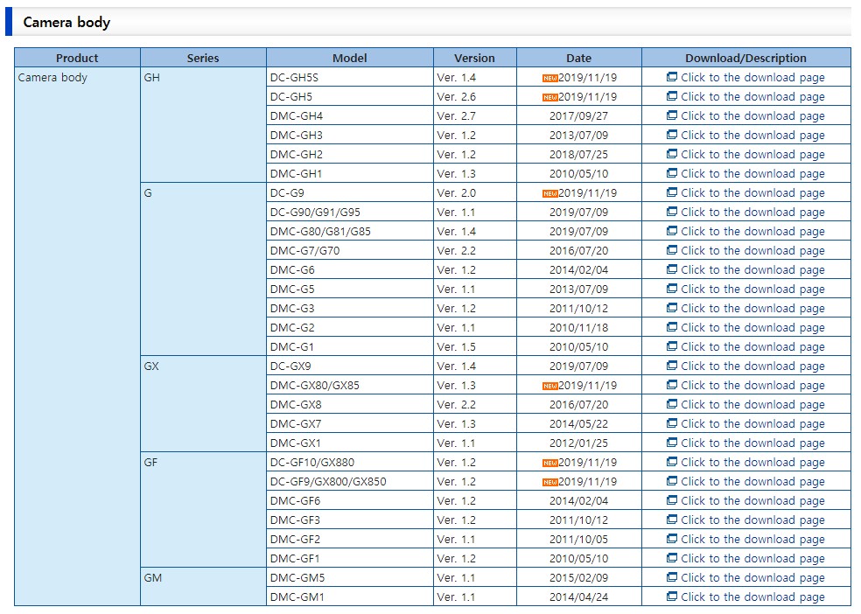The image size is (861, 614).
Task: Click the NEW badge in the DMC-GX80/GX85 row
Action: [549, 386]
